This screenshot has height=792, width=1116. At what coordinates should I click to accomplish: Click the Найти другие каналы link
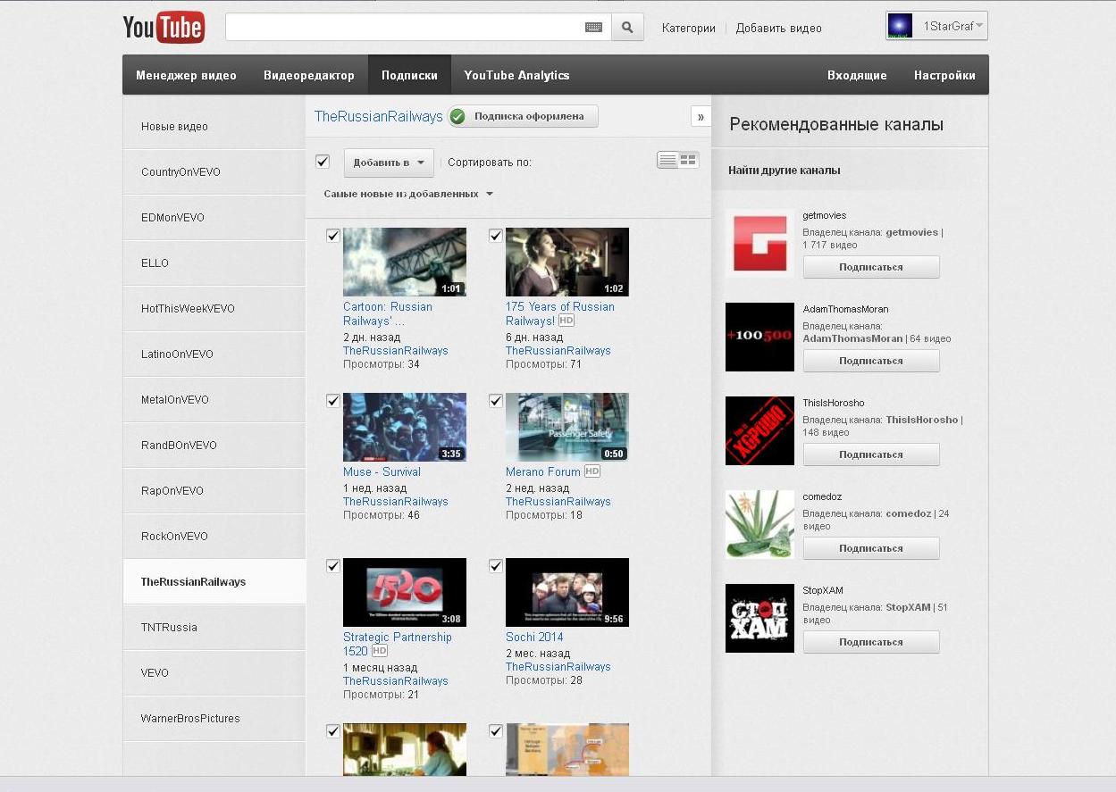pos(784,170)
